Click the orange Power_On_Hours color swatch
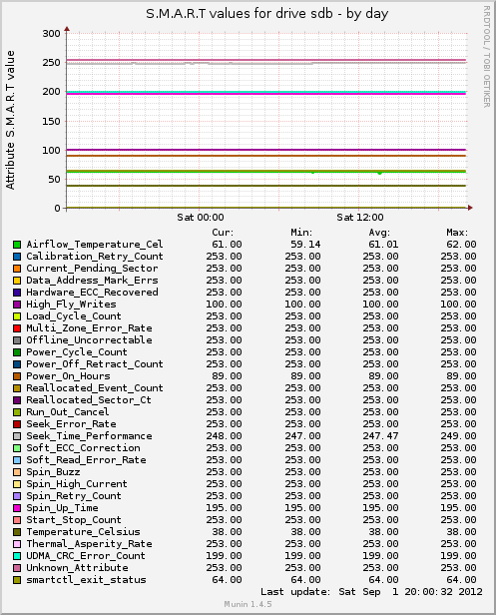Viewport: 496px width, 615px height. (17, 376)
